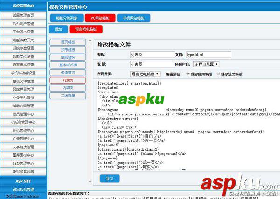Open 评论管理中心 in the sidebar
The image size is (280, 199).
(23, 131)
